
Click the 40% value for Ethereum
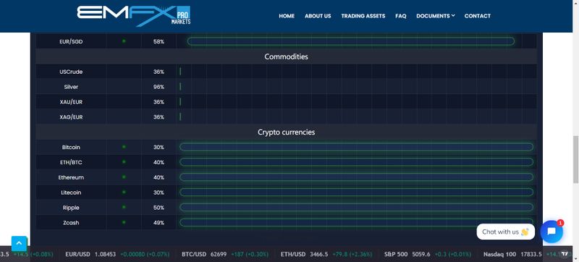point(159,177)
